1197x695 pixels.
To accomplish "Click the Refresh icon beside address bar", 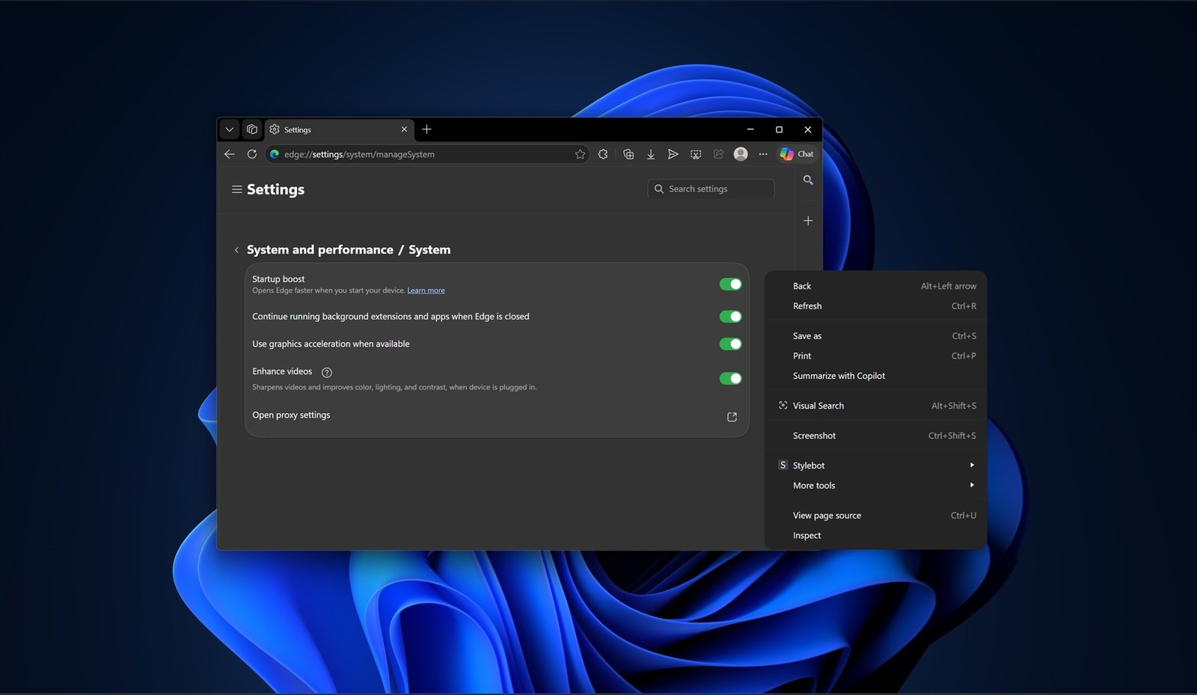I will 252,154.
